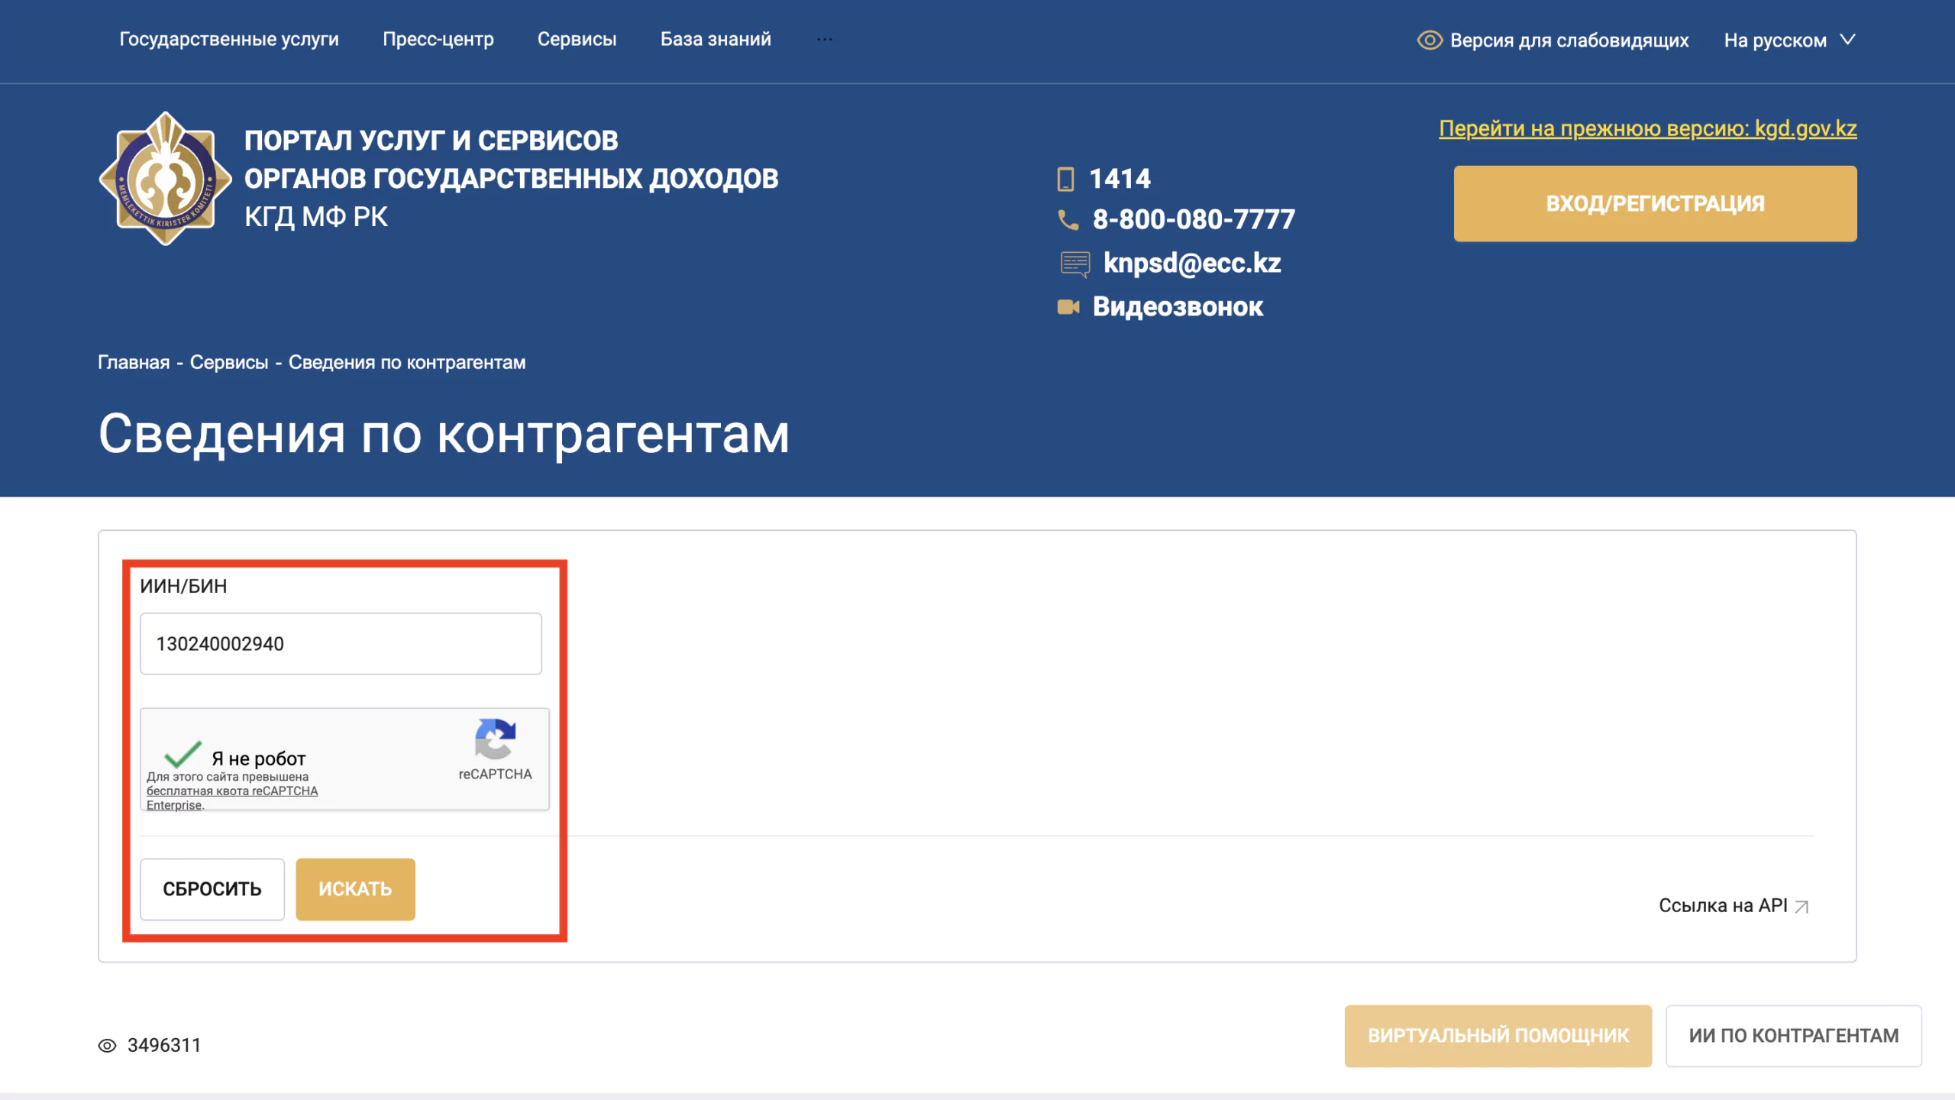Open Государственные услуги menu

(229, 39)
